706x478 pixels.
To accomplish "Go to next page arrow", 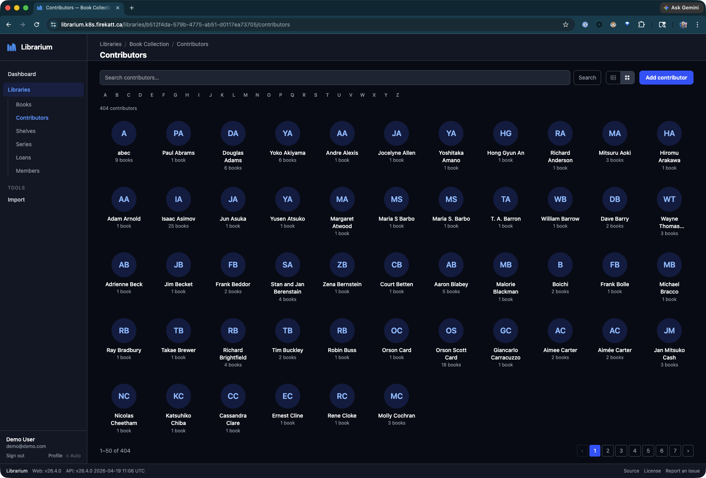I will [688, 451].
